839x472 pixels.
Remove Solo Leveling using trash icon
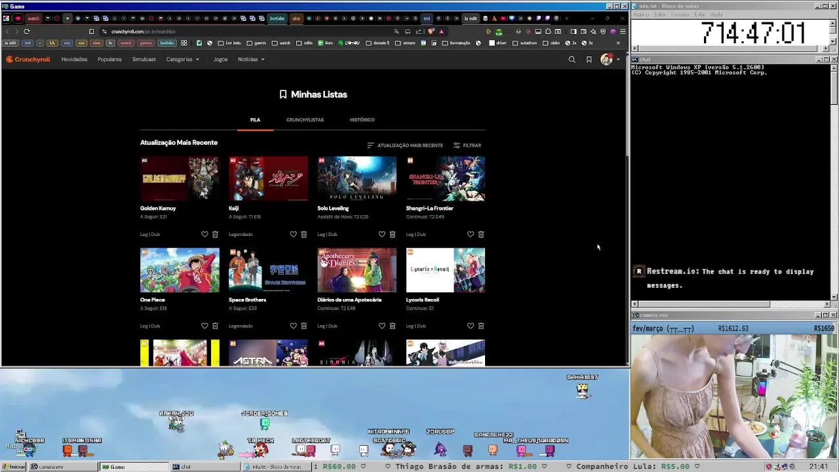[x=392, y=234]
